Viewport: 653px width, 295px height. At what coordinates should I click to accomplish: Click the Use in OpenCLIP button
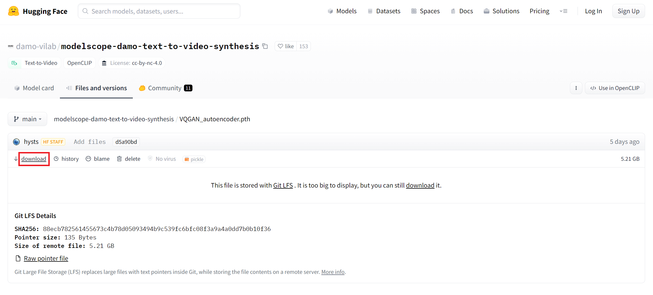coord(615,88)
